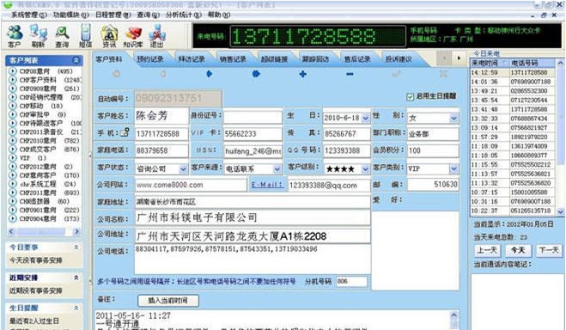Jump to last record with double arrow

256,74
